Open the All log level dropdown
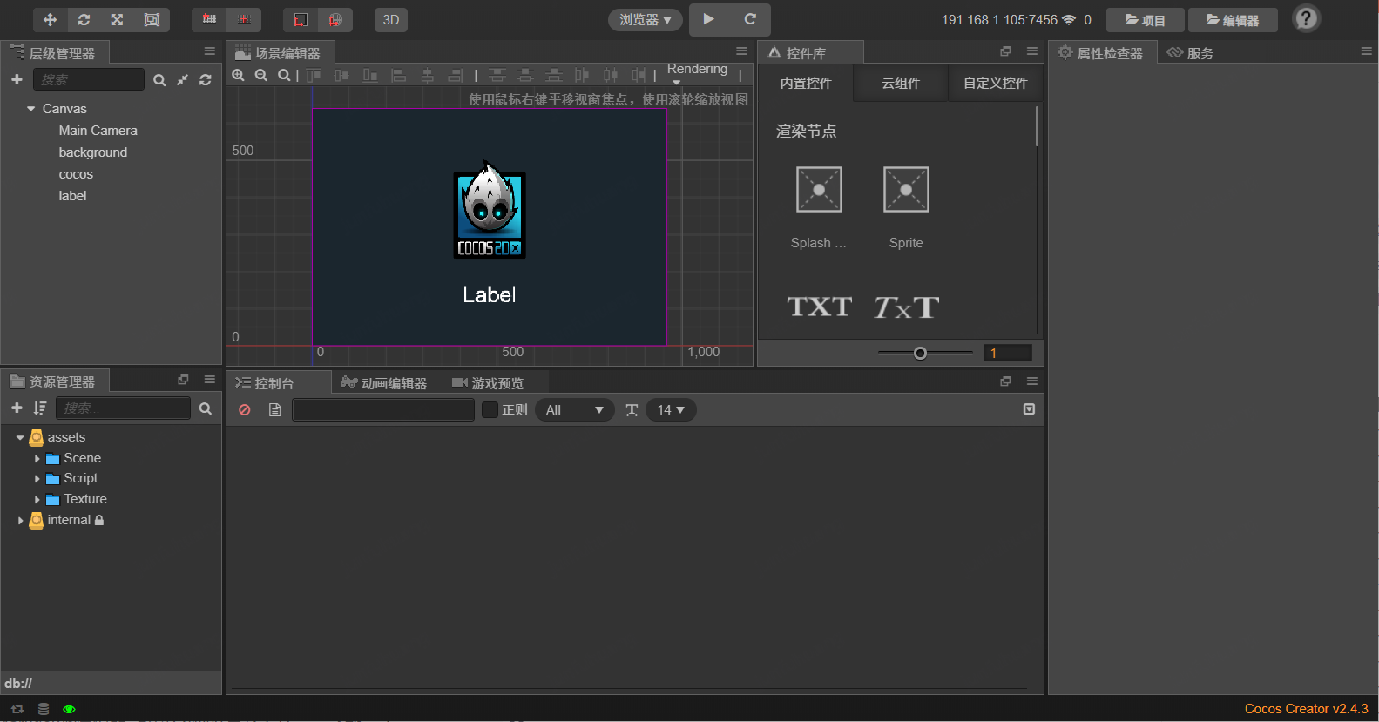 pos(575,409)
